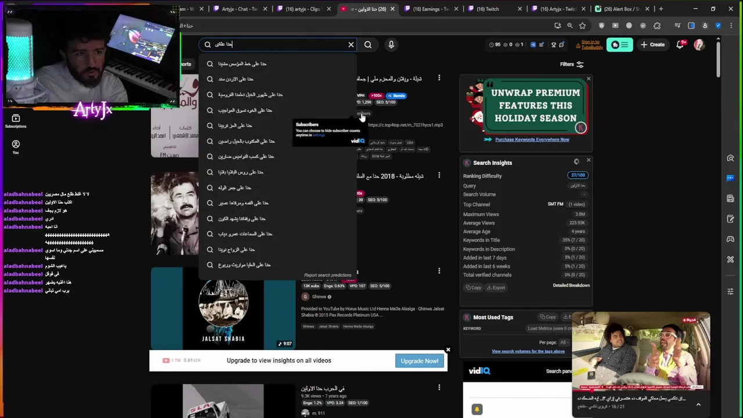Open the Detailed Breakdown
The height and width of the screenshot is (418, 743).
[571, 285]
